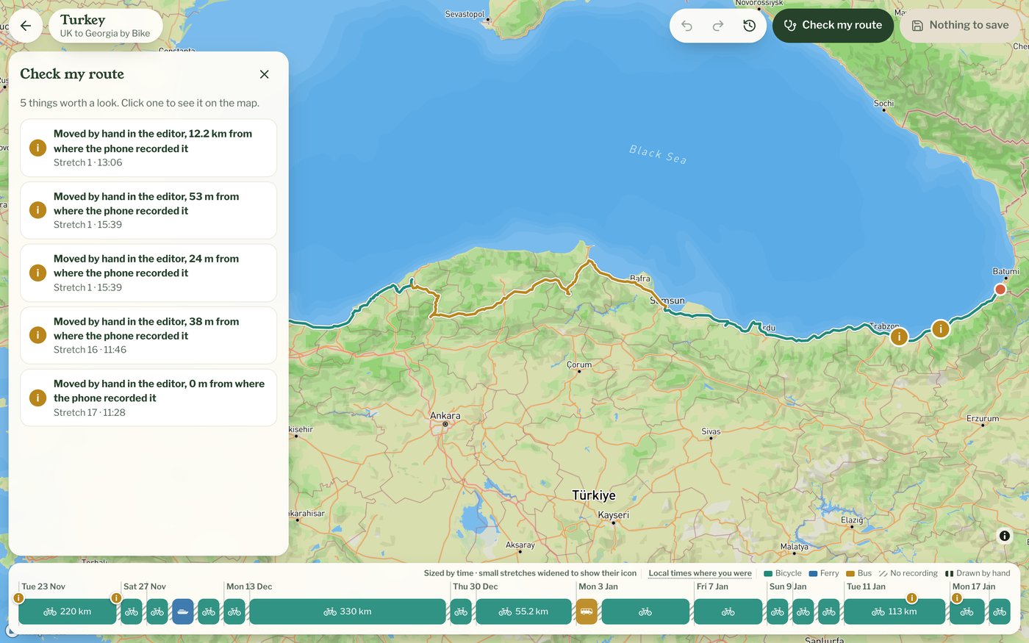Click the Nothing to save button
This screenshot has width=1029, height=643.
pos(960,26)
